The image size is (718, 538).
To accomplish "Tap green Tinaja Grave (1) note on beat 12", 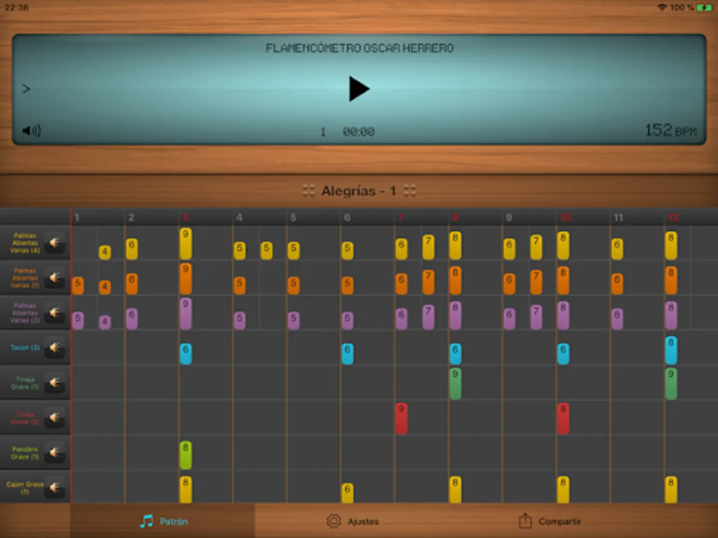I will click(x=671, y=384).
